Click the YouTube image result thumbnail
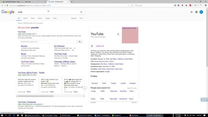Image resolution: width=208 pixels, height=117 pixels. point(130,35)
